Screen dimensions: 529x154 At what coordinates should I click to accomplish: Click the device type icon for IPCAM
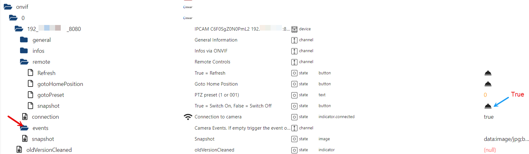(x=294, y=29)
